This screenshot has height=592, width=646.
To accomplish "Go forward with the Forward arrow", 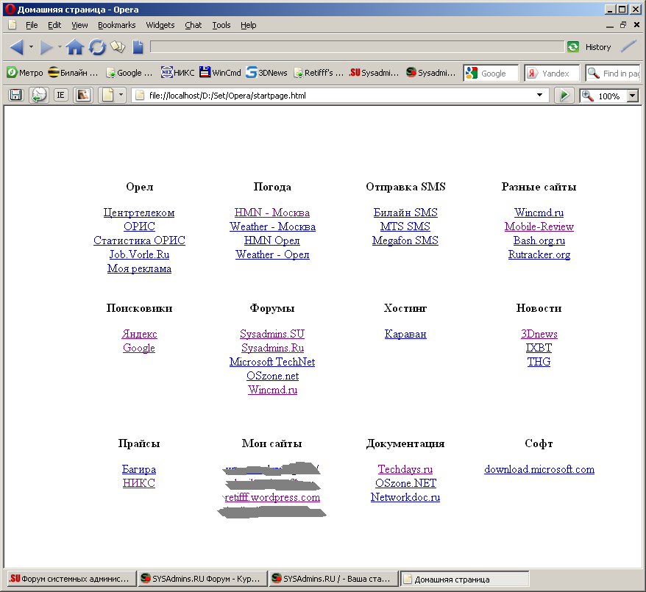I will (46, 47).
